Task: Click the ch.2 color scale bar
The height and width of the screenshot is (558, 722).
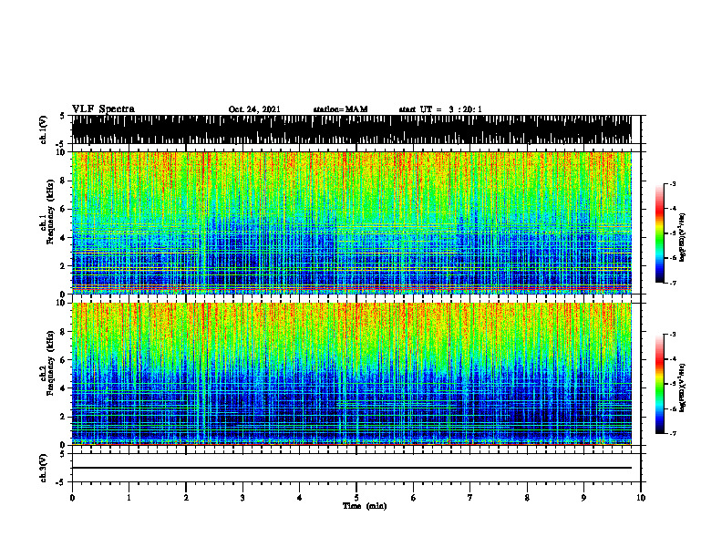Action: [660, 384]
